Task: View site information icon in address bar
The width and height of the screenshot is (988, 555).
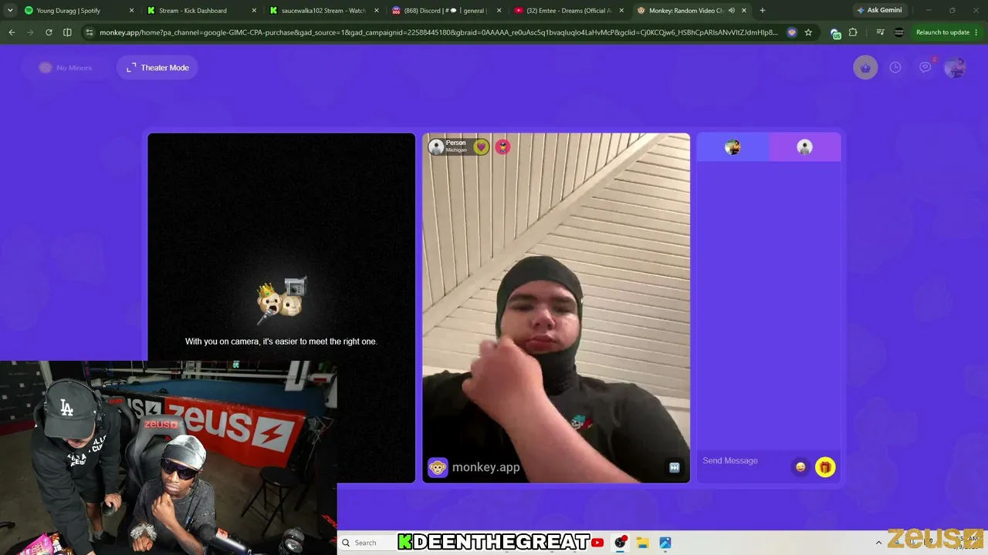Action: [90, 32]
